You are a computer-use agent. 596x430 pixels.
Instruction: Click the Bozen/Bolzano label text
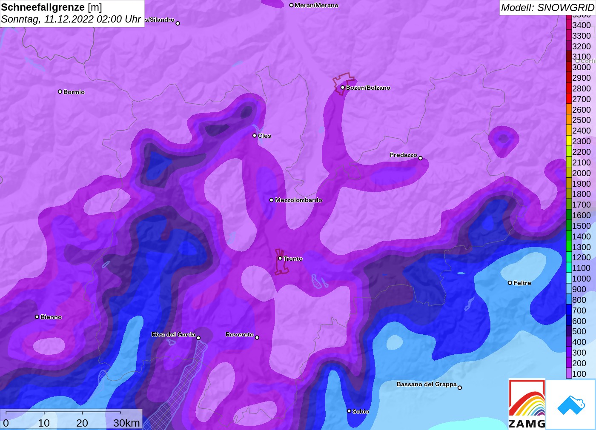point(368,88)
